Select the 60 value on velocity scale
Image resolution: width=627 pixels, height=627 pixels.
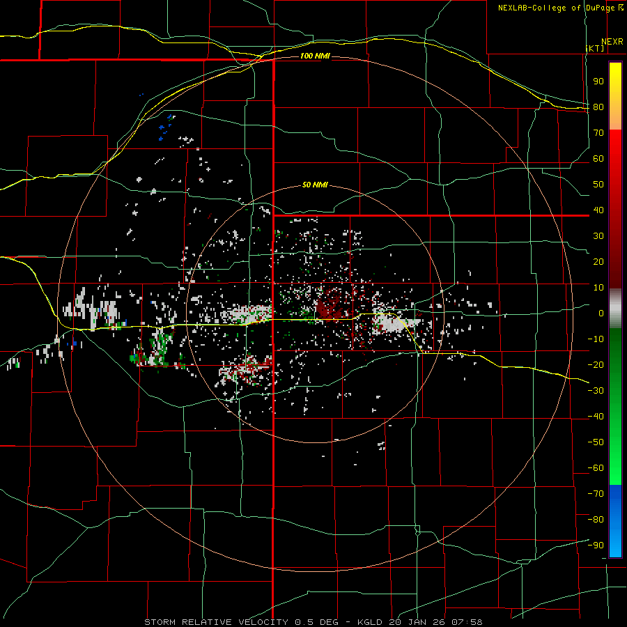[x=598, y=159]
